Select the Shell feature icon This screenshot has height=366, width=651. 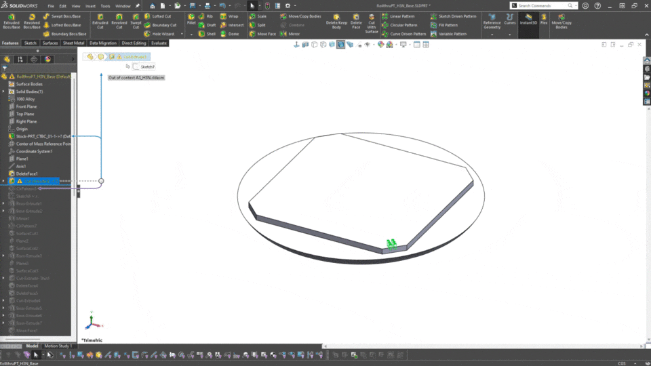[208, 34]
